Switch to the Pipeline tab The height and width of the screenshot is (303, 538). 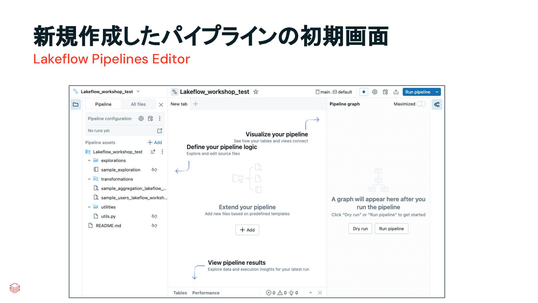(x=103, y=104)
